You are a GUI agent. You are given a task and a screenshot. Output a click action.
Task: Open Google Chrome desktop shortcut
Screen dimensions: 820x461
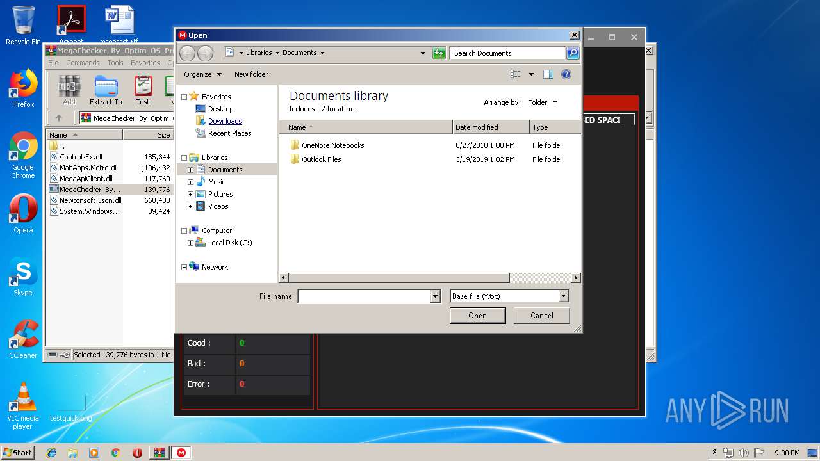tap(23, 155)
